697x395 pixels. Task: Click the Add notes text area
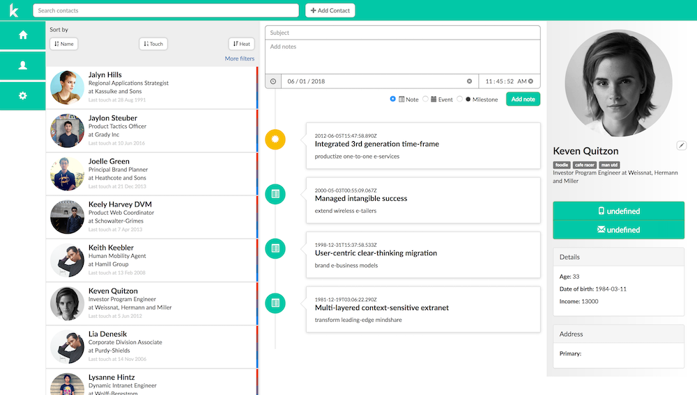pyautogui.click(x=403, y=57)
